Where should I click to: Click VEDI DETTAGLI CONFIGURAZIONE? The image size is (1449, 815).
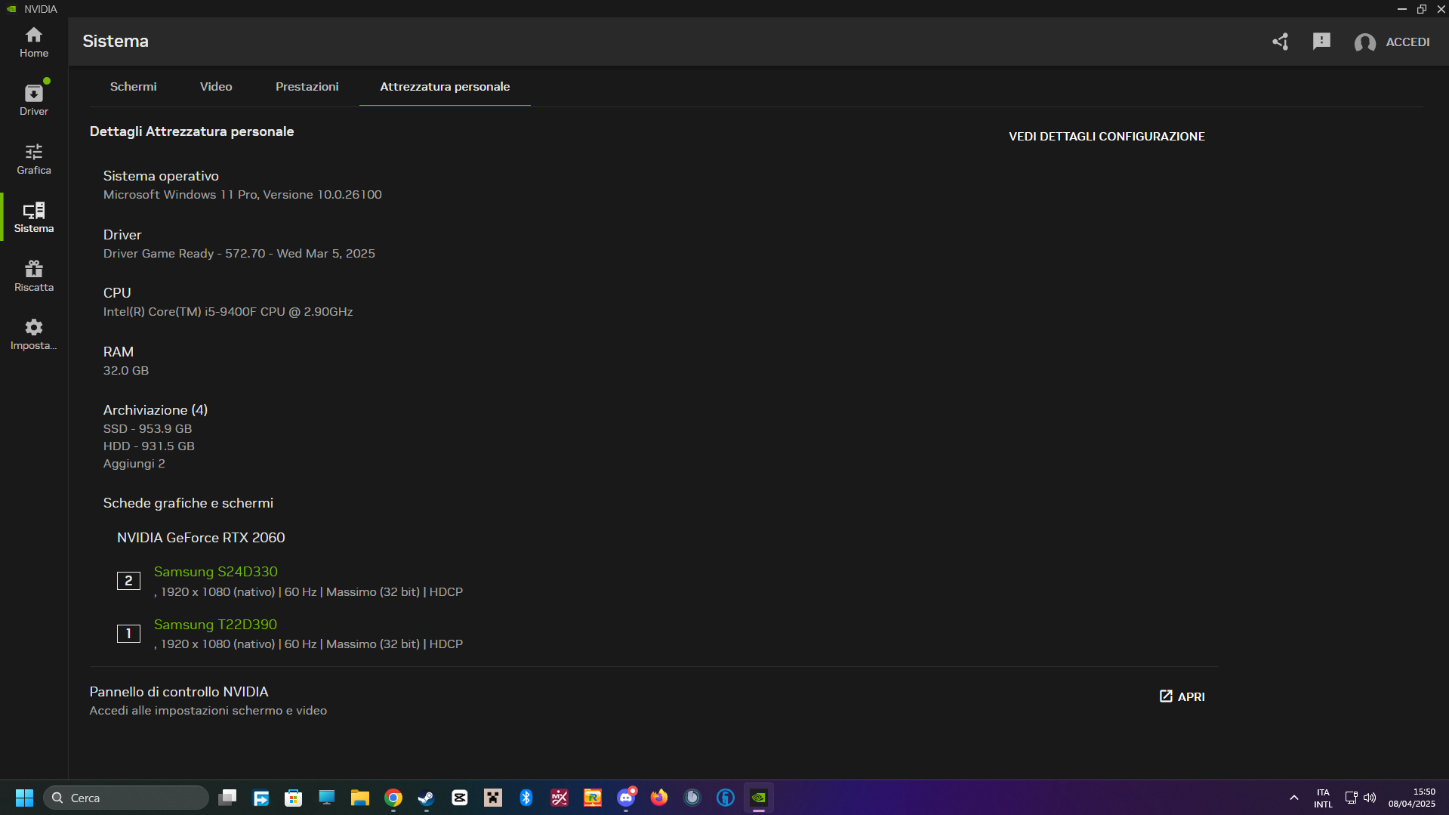pyautogui.click(x=1106, y=137)
